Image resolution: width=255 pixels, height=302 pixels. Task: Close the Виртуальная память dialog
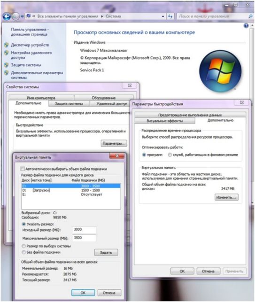click(117, 156)
